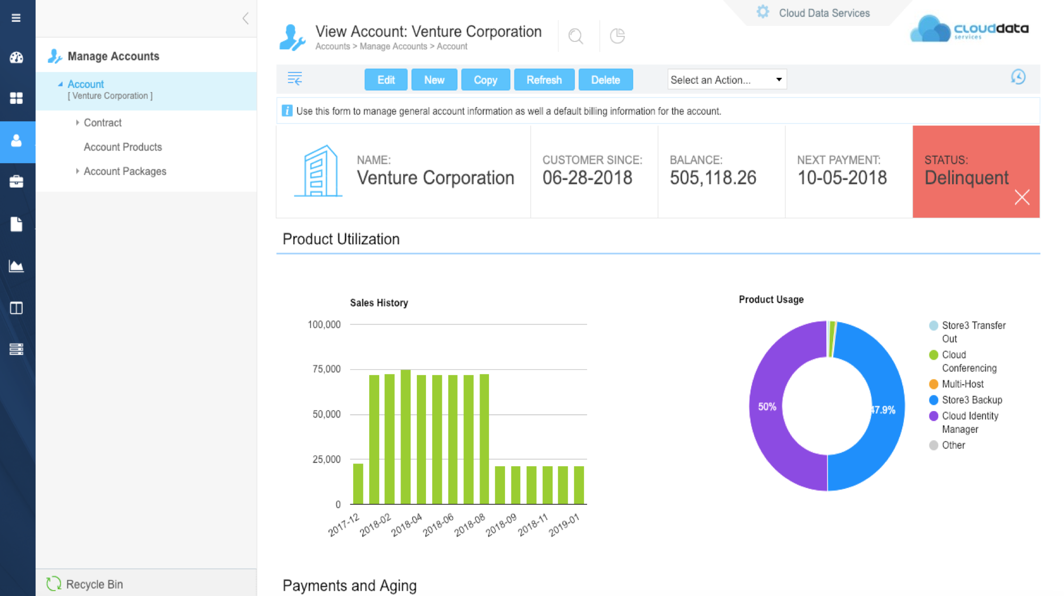The height and width of the screenshot is (596, 1064).
Task: Select the reports chart icon in sidebar
Action: 17,266
